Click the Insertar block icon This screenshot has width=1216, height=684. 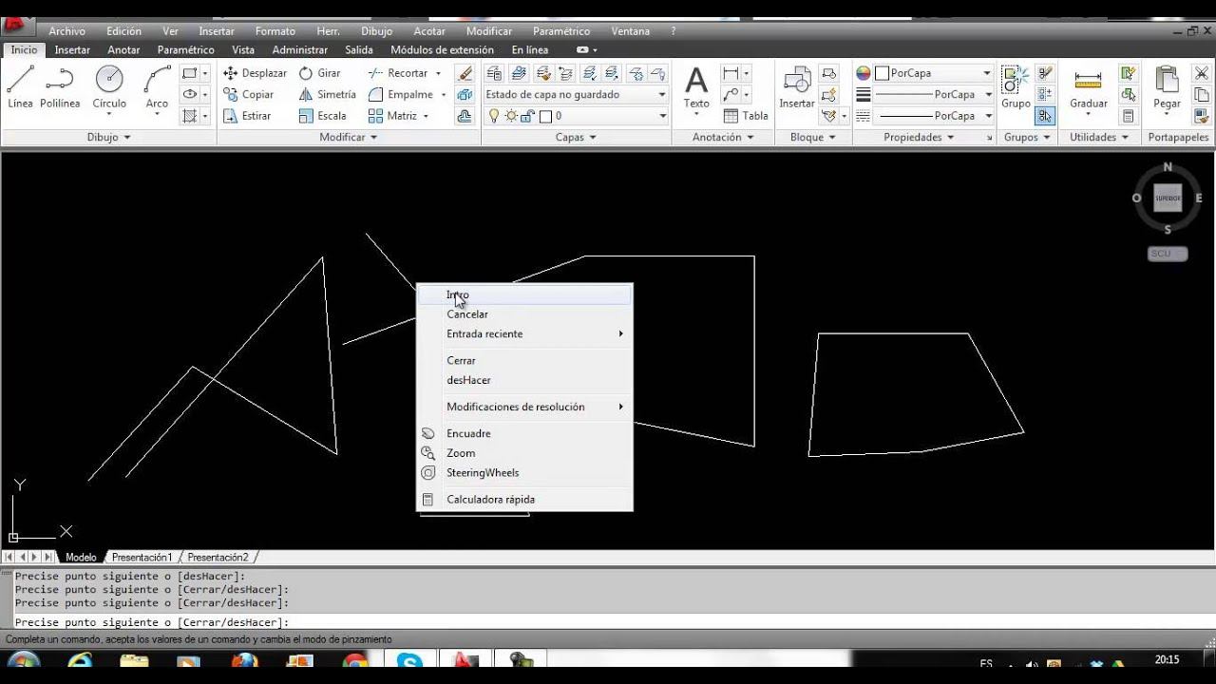(796, 87)
